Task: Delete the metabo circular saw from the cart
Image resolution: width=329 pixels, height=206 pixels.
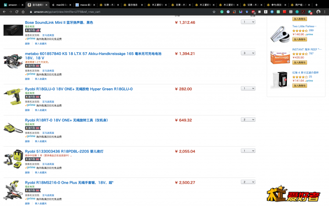Action: (27, 79)
